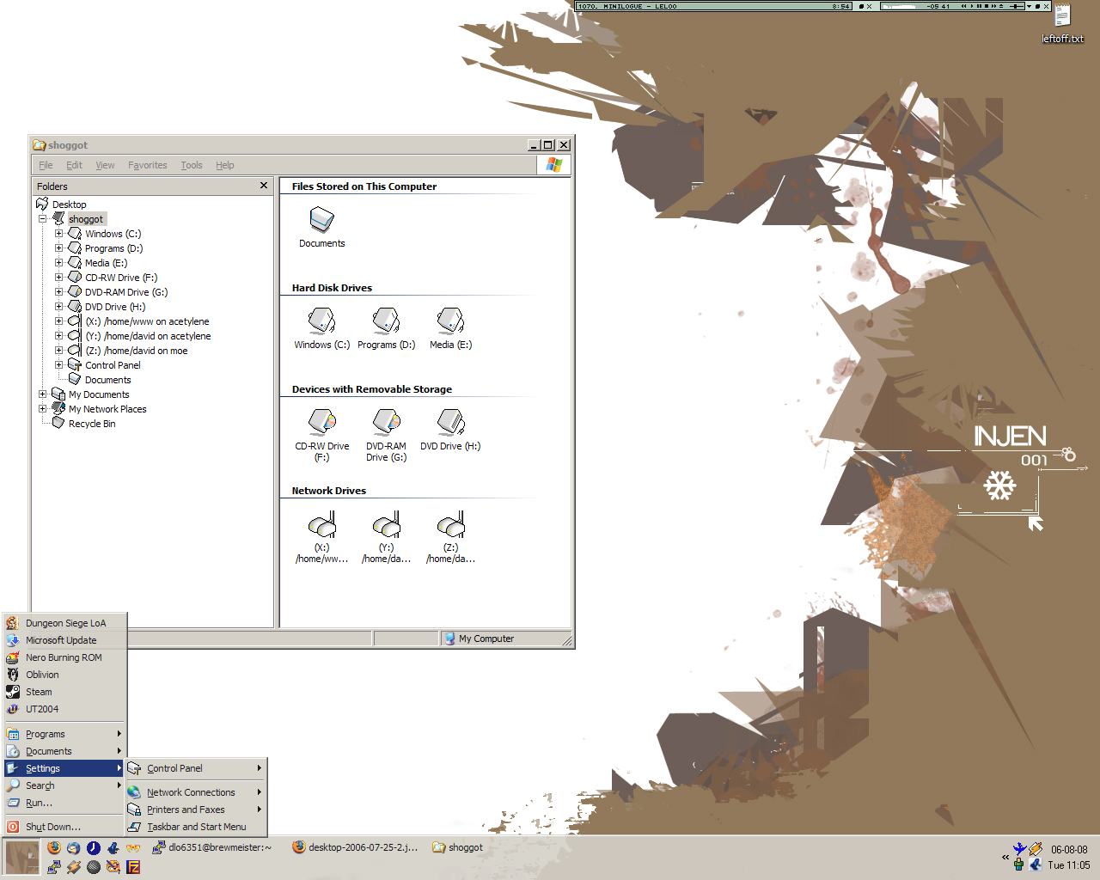Show hidden system tray icons
The image size is (1100, 880).
(x=1005, y=857)
